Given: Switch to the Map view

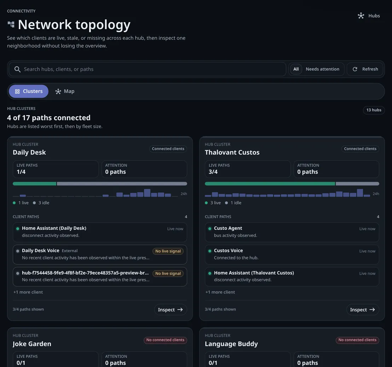Looking at the screenshot, I should 65,91.
